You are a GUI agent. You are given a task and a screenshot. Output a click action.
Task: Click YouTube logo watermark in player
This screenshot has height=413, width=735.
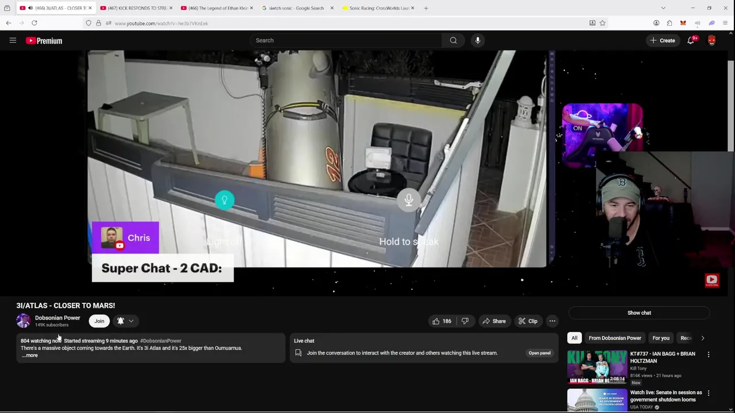pyautogui.click(x=711, y=280)
